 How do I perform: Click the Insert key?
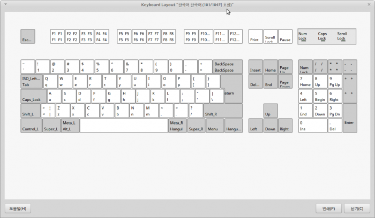click(x=256, y=67)
